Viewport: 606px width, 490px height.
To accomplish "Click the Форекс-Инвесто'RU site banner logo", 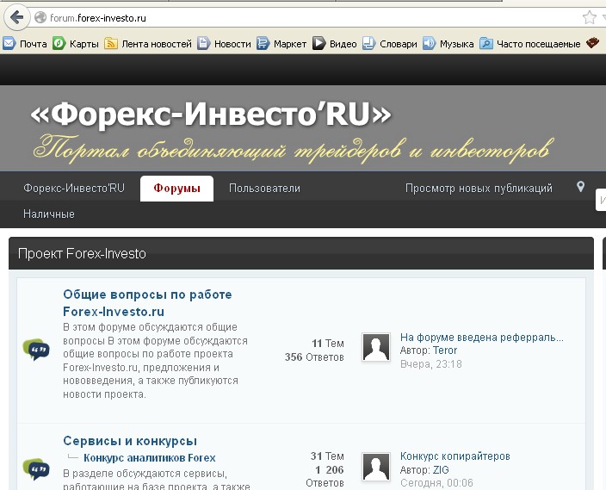I will click(211, 114).
